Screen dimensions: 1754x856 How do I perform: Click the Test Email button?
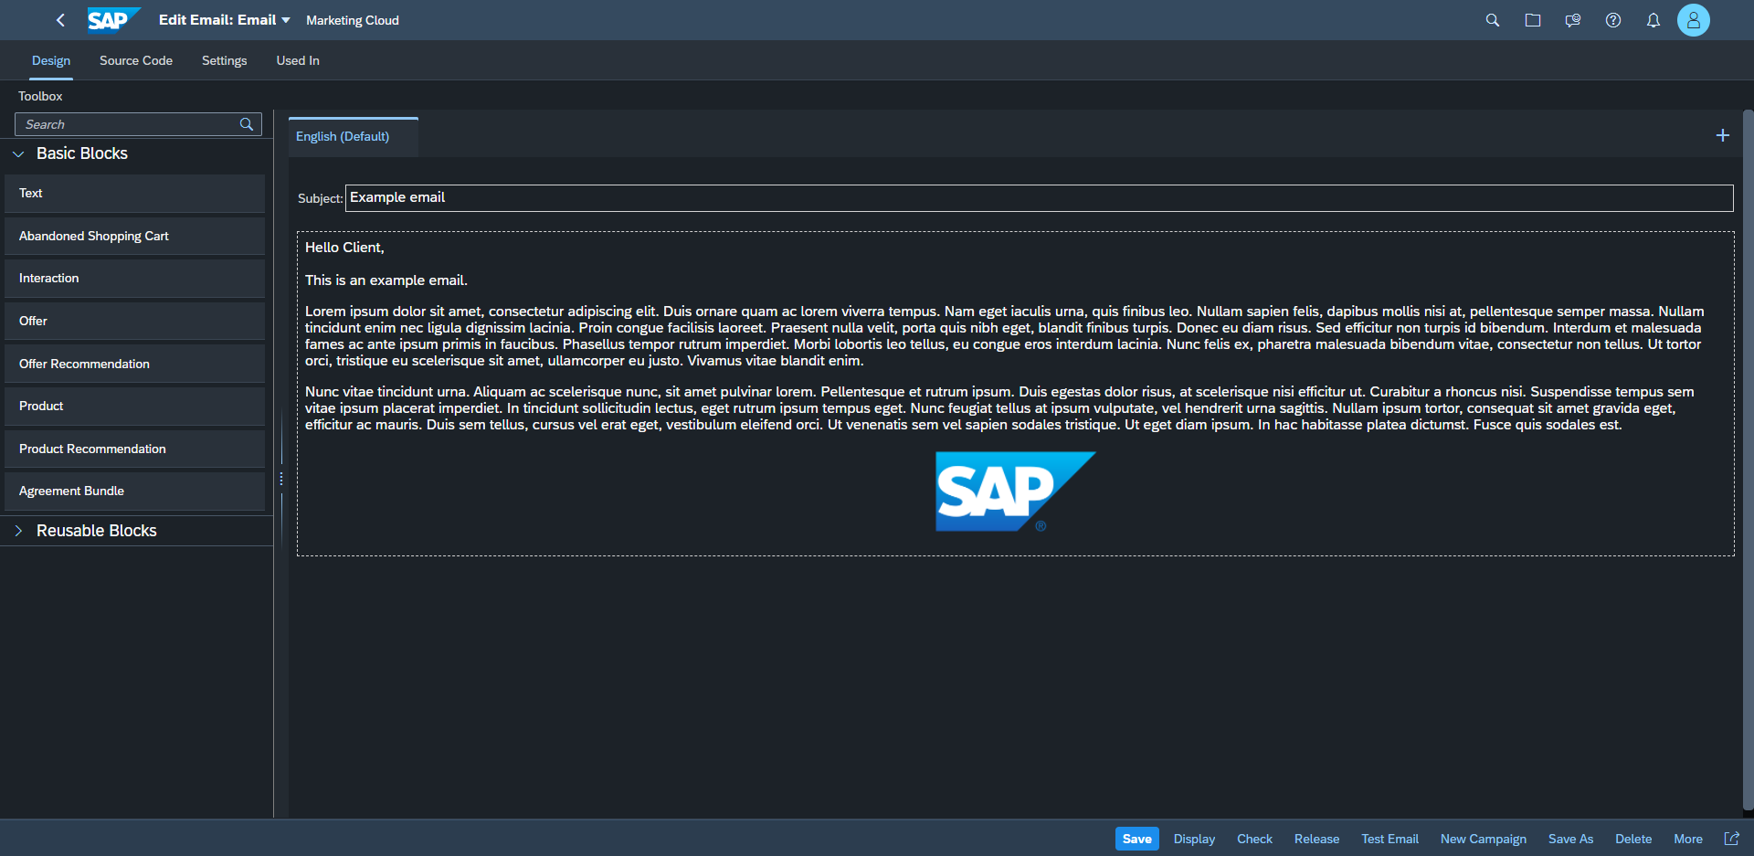click(x=1390, y=839)
